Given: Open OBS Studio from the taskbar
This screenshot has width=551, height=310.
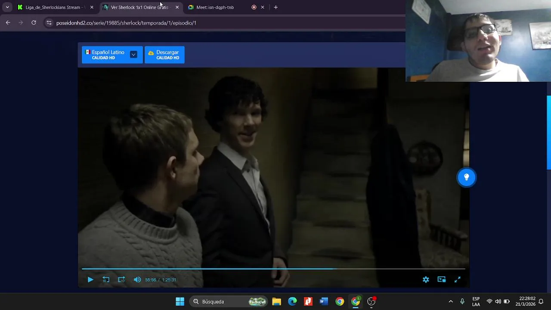Looking at the screenshot, I should tap(371, 301).
